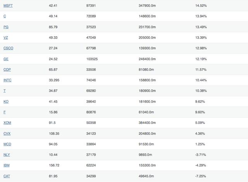Screen dimensions: 248x182
Task: Click the 14.52% value in MSFT row
Action: (201, 5)
